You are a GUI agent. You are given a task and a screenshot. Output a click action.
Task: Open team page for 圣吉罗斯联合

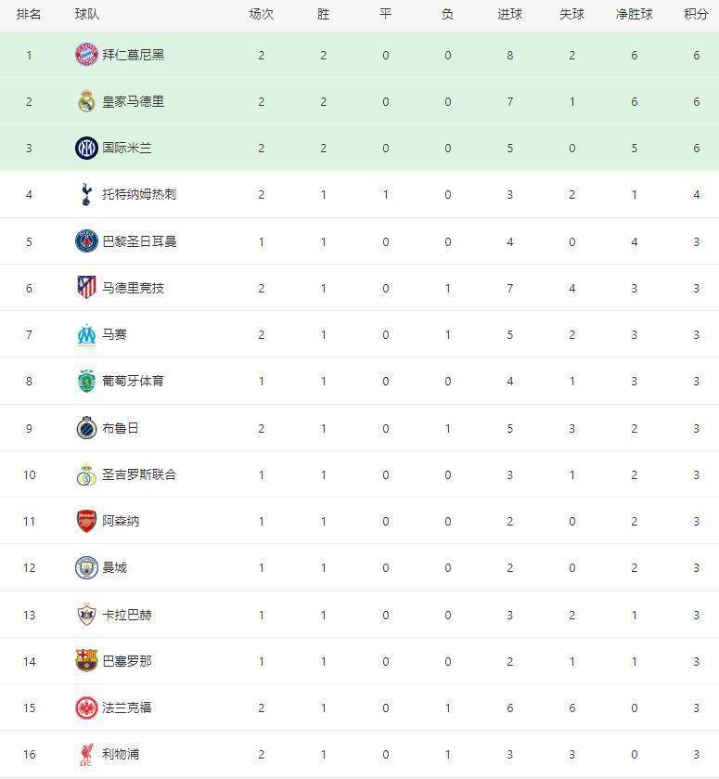click(139, 475)
